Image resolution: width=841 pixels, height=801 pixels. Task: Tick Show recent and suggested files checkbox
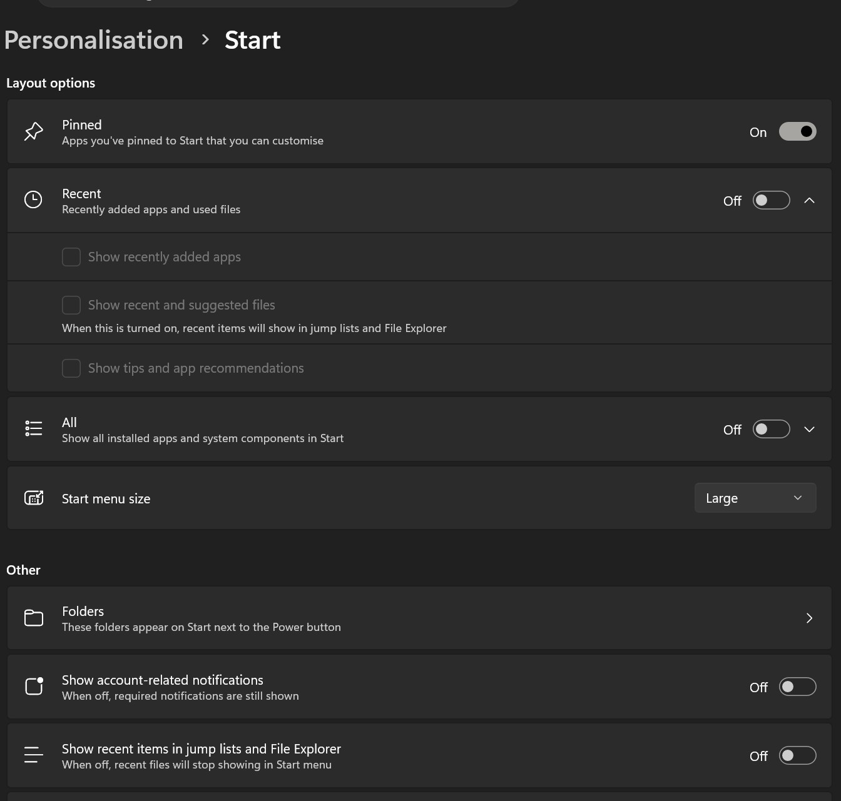click(x=71, y=305)
